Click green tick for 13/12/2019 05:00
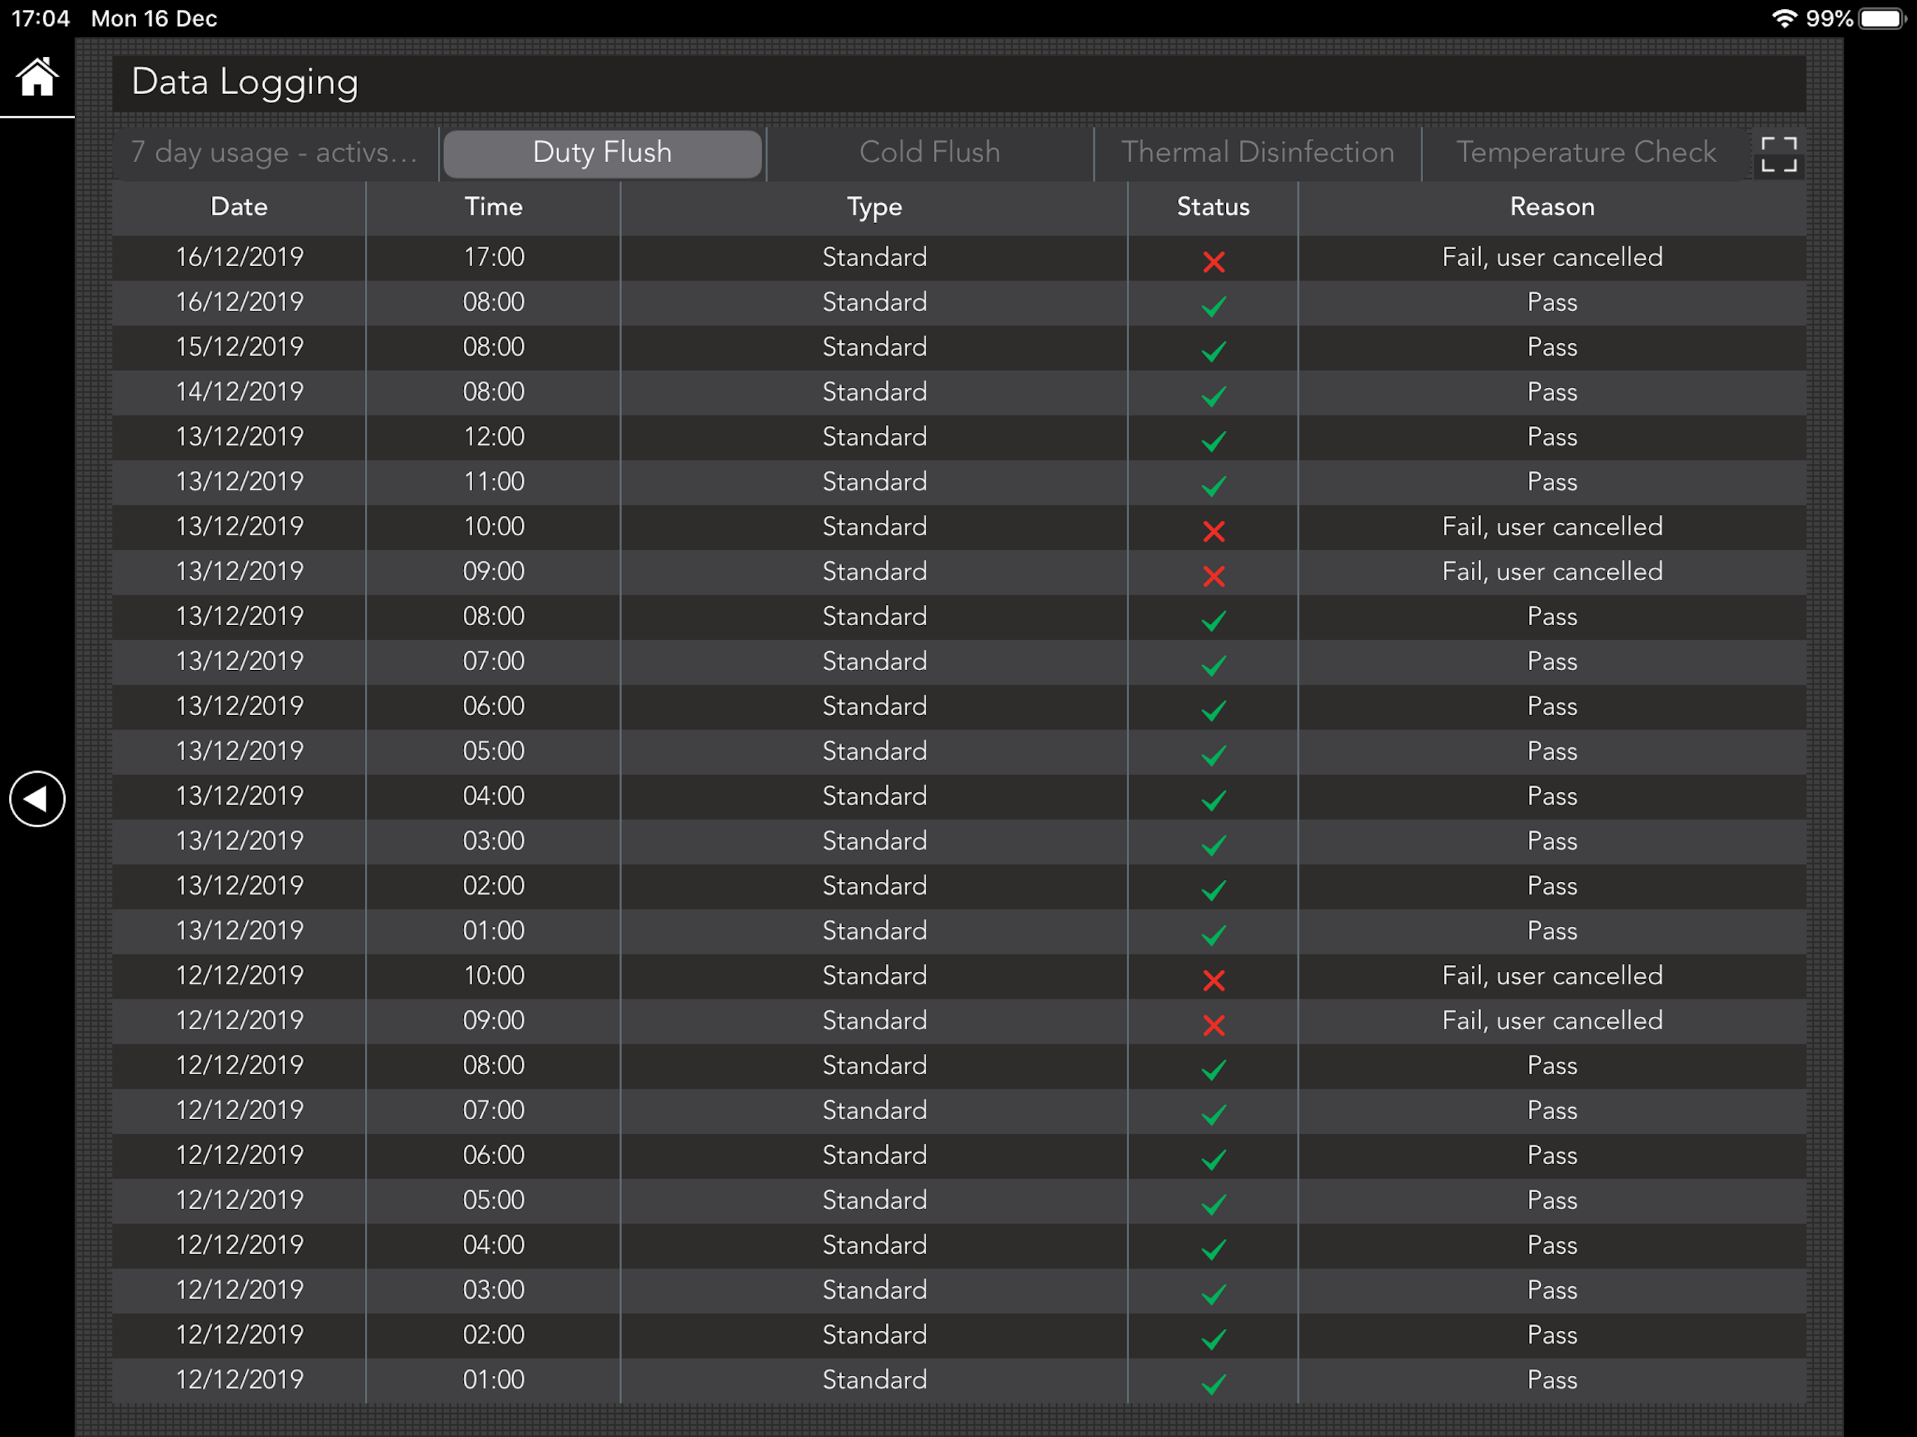 [1213, 754]
